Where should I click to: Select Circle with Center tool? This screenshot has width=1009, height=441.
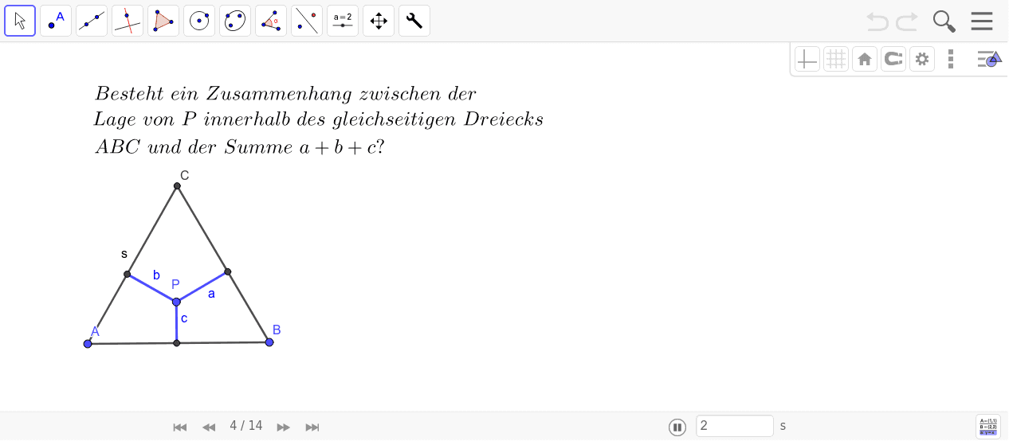click(x=199, y=21)
